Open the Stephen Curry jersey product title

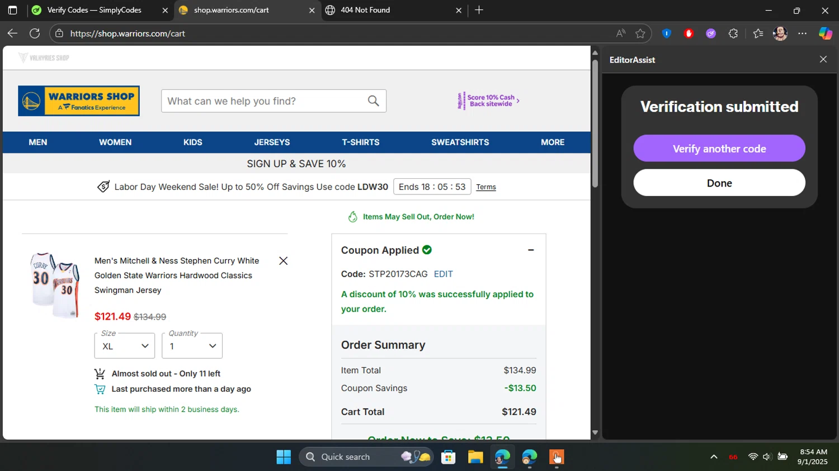pos(177,275)
